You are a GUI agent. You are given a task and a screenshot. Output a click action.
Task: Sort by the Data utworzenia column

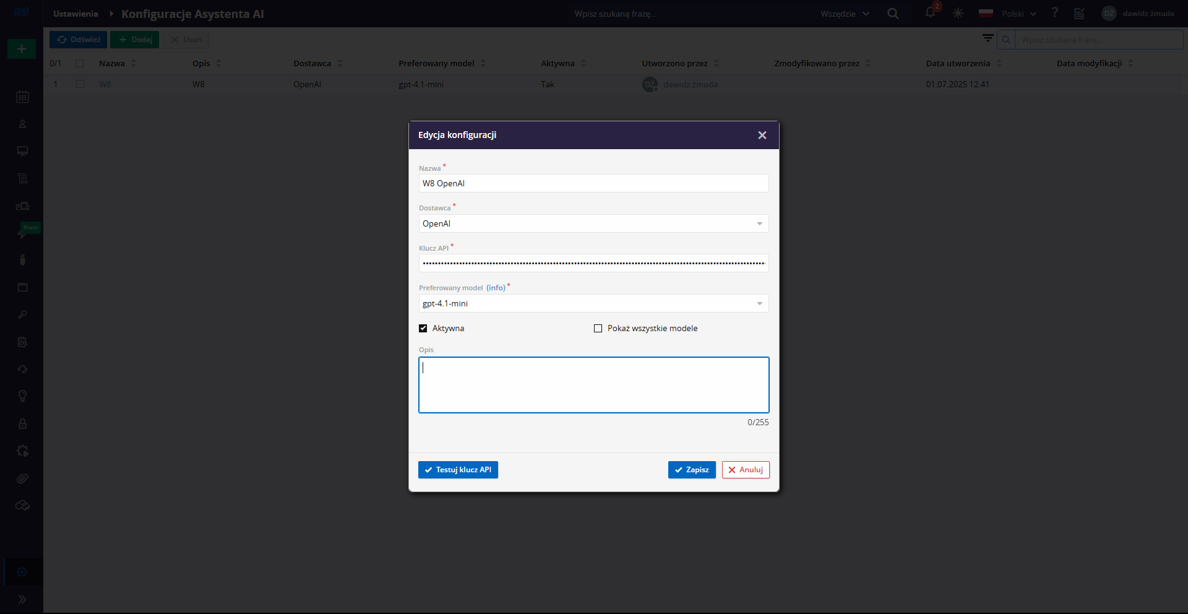click(964, 63)
